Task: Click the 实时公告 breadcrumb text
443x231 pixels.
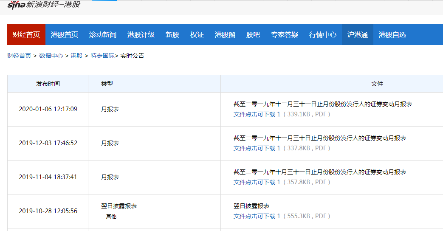Action: click(x=132, y=56)
